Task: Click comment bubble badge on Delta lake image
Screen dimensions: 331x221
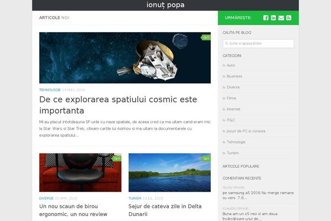Action: pyautogui.click(x=206, y=159)
